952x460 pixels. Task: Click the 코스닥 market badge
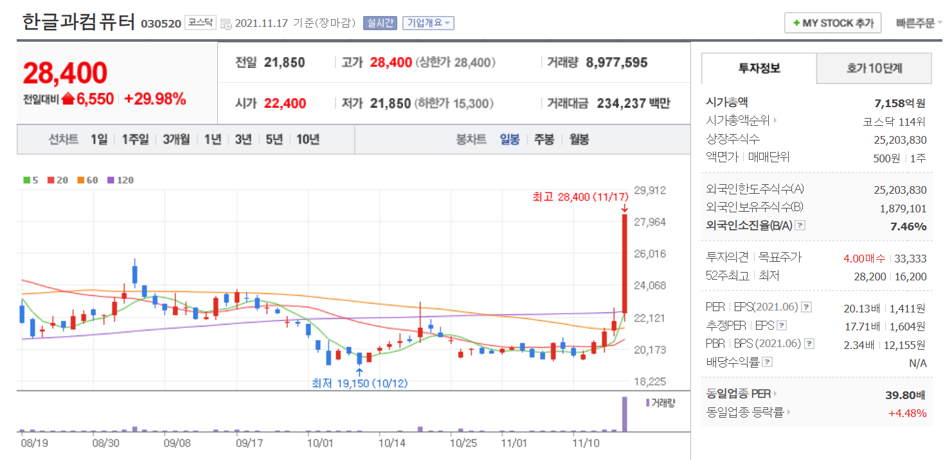[201, 22]
